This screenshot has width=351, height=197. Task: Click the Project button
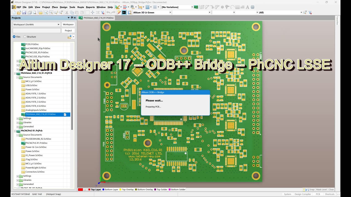[68, 31]
